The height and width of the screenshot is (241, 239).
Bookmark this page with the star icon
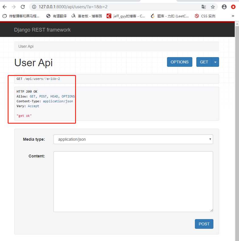(213, 7)
